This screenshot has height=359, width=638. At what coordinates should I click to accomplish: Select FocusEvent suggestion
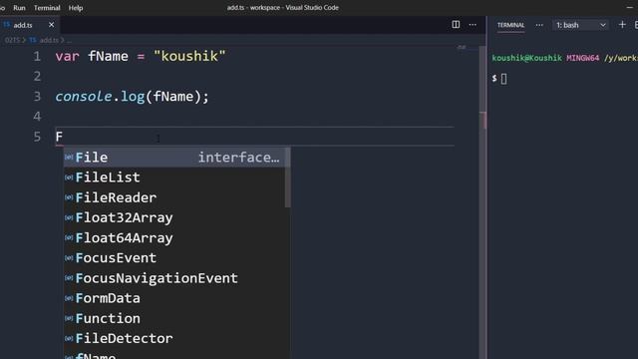point(174,257)
